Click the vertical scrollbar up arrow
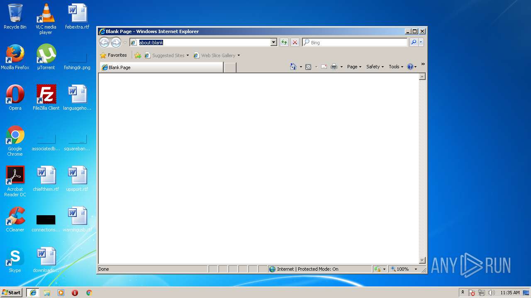The width and height of the screenshot is (531, 298). [x=422, y=77]
